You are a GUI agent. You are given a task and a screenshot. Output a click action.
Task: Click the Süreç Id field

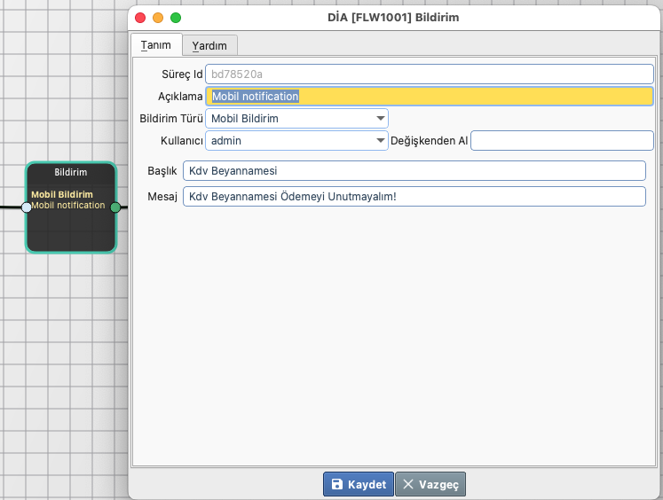[430, 74]
